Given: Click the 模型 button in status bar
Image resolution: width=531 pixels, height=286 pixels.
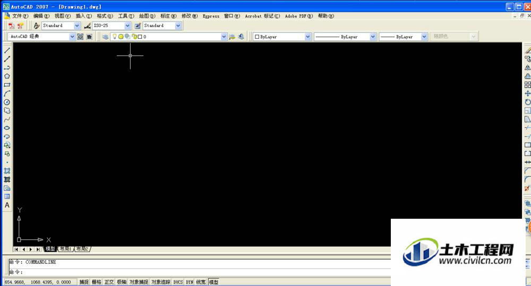Looking at the screenshot, I should pos(213,282).
